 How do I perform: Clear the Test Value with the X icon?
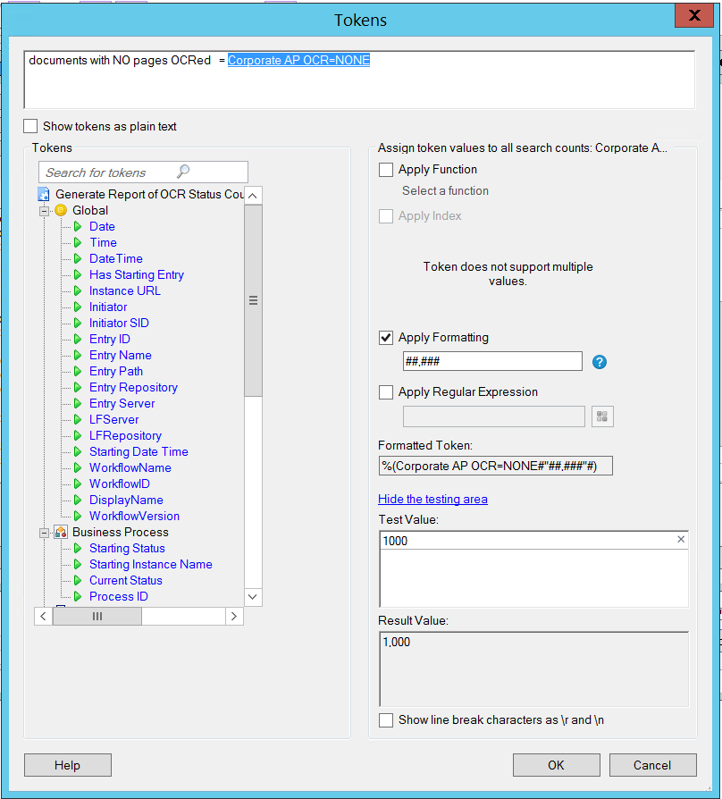pos(681,540)
